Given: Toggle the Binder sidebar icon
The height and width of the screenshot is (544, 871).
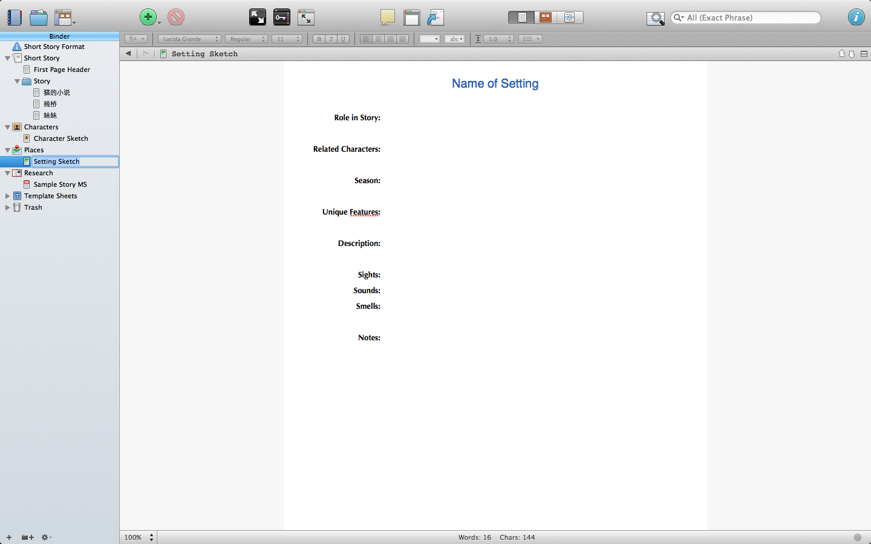Looking at the screenshot, I should tap(15, 18).
